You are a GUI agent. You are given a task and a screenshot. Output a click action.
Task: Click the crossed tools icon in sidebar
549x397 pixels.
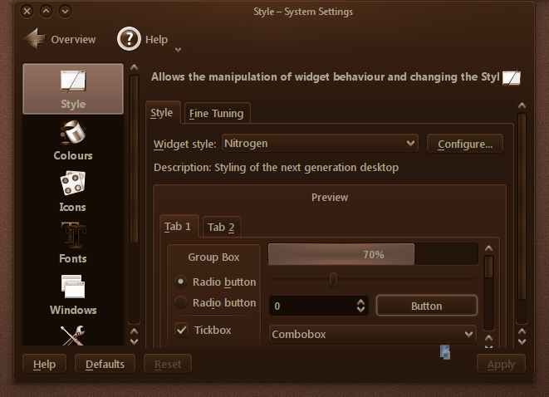pyautogui.click(x=72, y=336)
